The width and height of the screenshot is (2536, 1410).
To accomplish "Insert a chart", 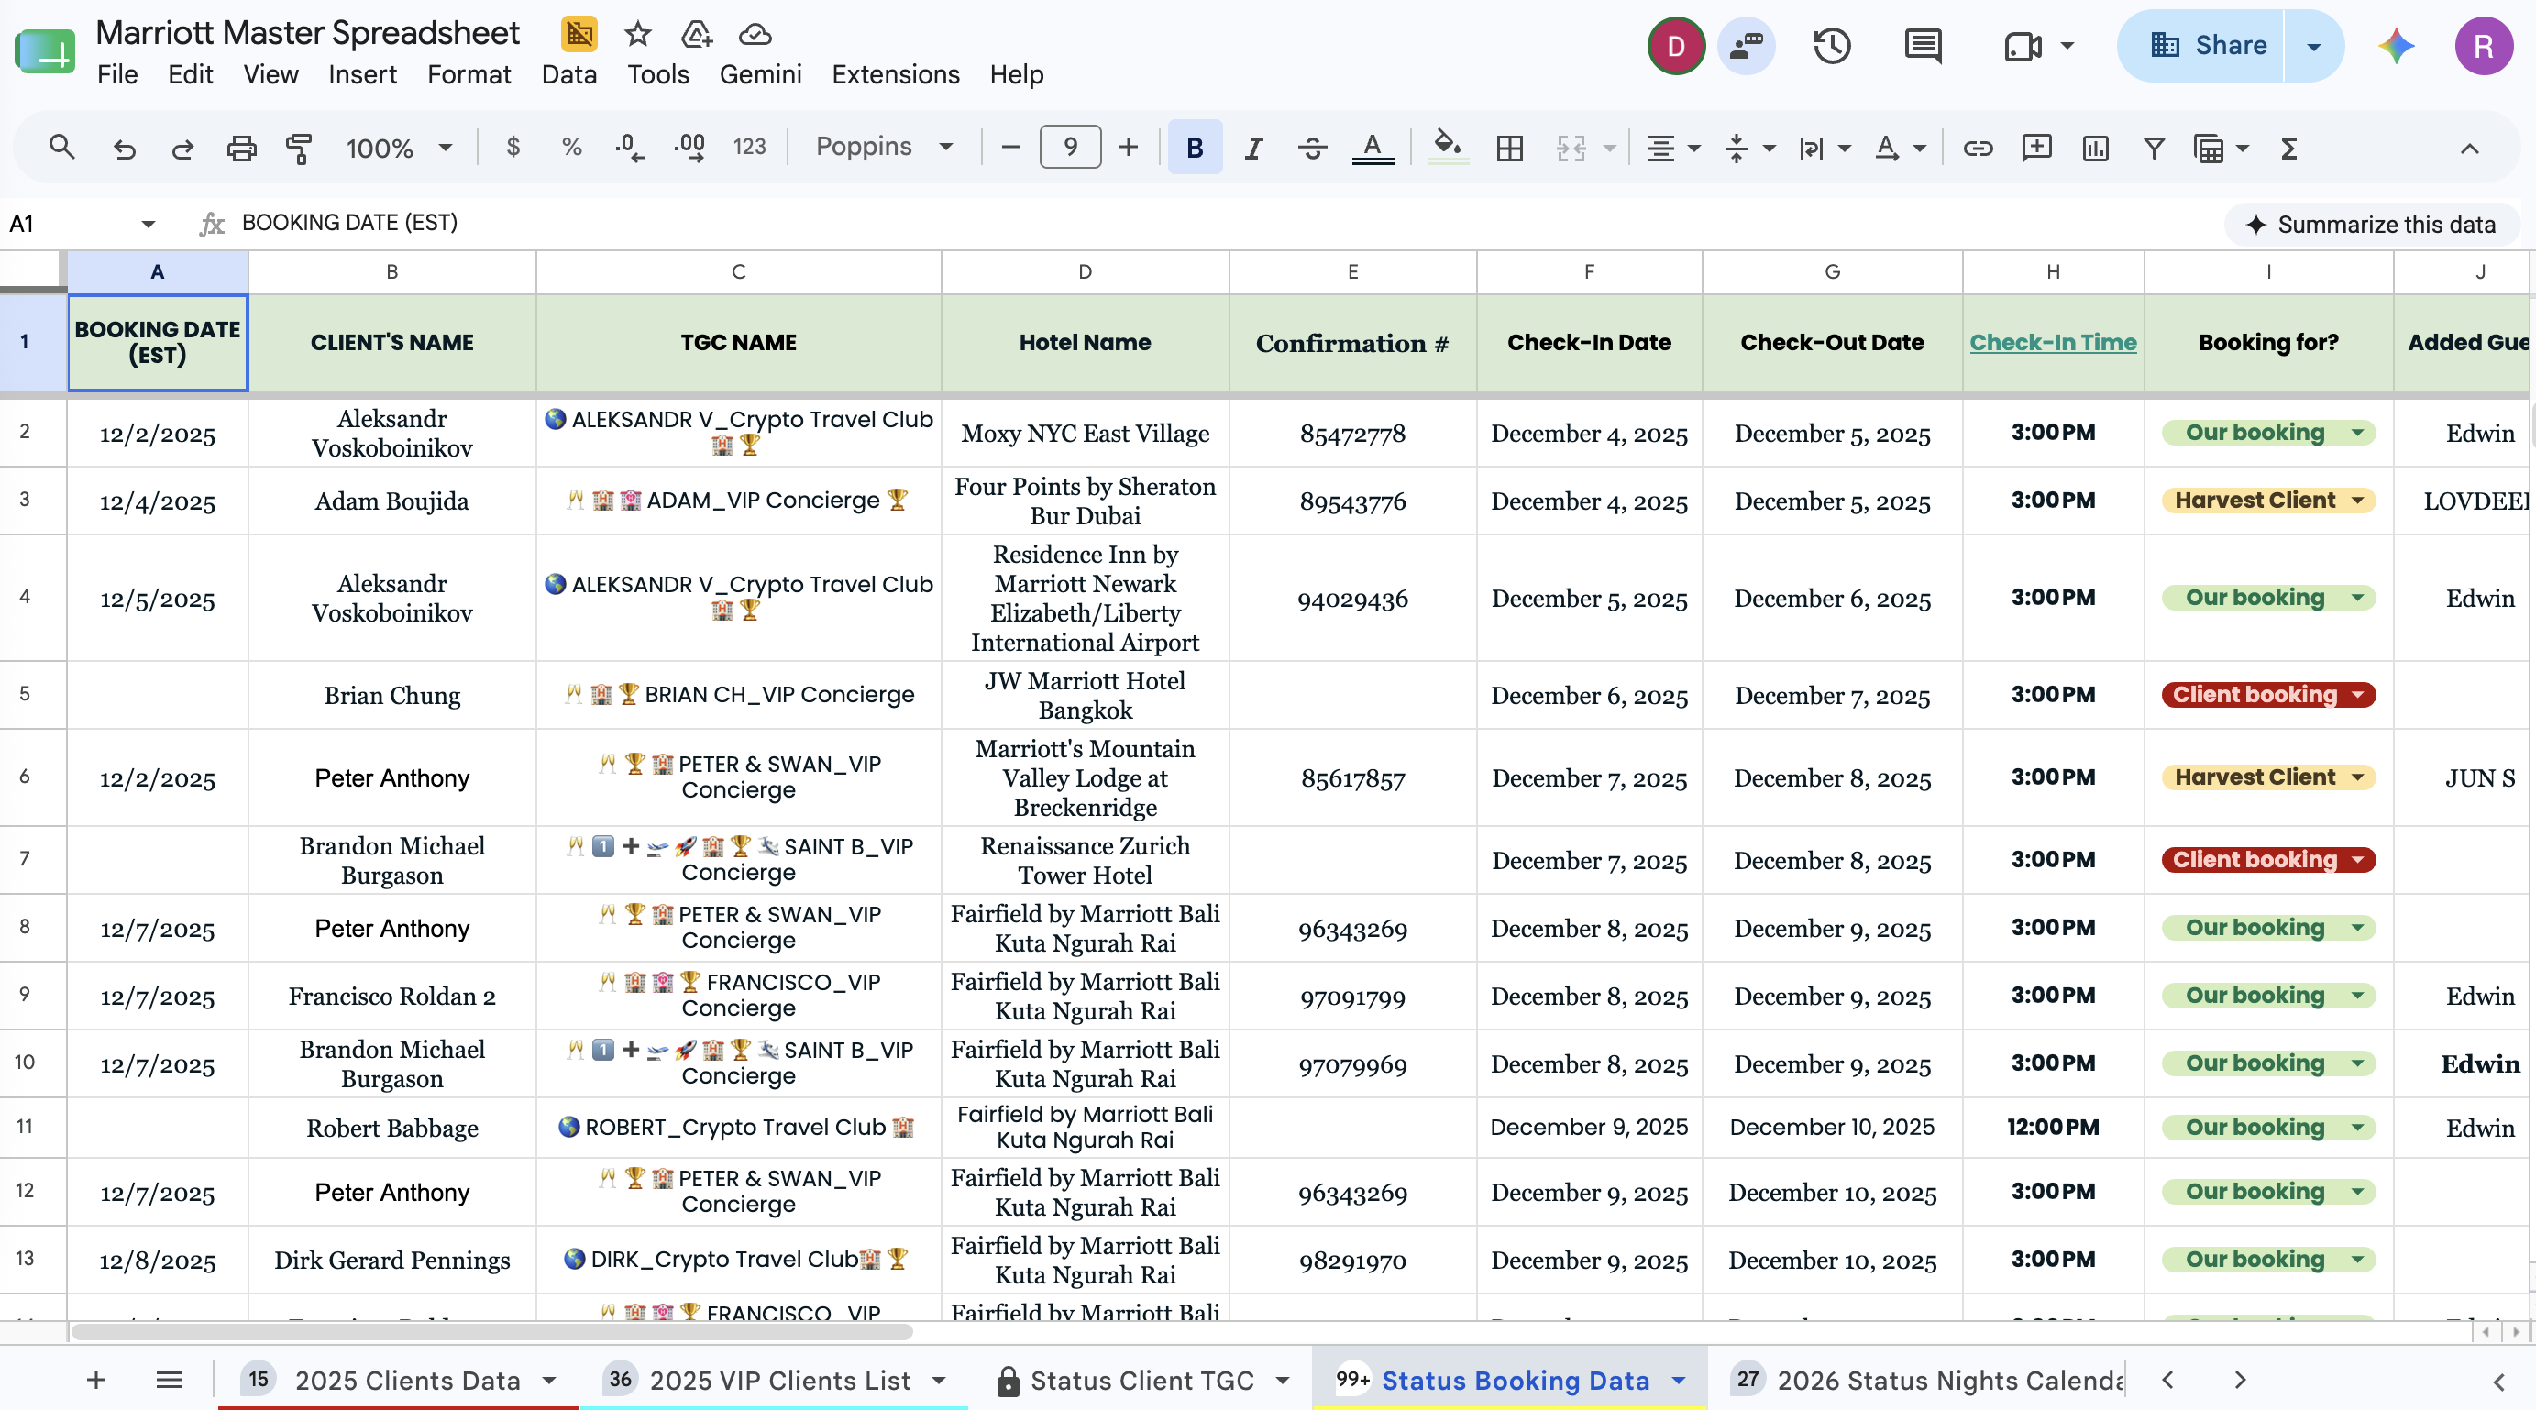I will click(2095, 148).
